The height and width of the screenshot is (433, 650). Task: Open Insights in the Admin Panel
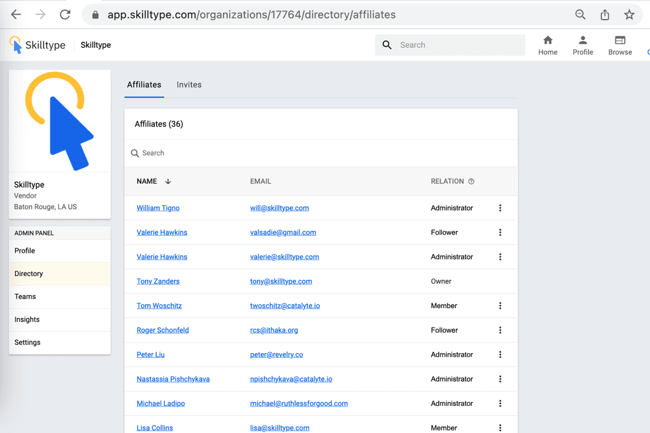(x=60, y=319)
